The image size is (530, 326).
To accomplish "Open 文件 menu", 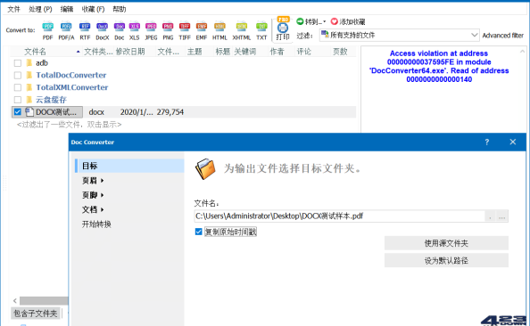I will coord(13,9).
